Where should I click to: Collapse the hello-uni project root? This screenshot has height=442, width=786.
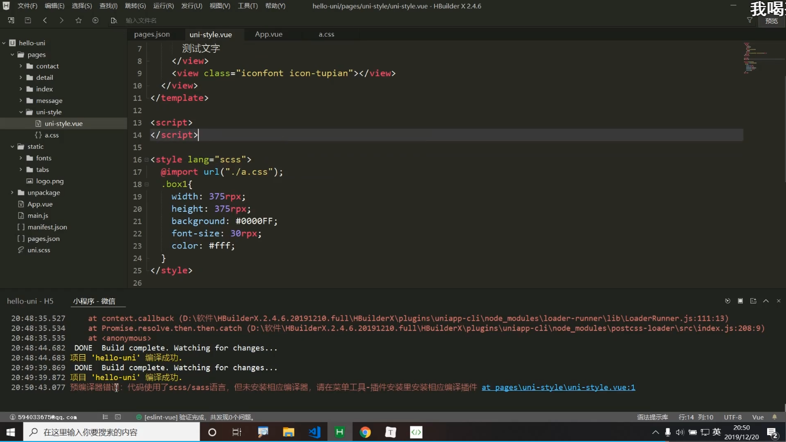coord(4,43)
